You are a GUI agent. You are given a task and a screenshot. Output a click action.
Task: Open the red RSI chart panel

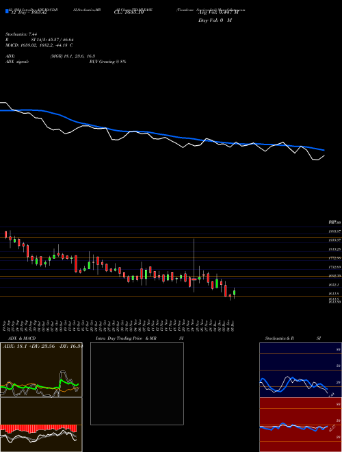coord(300,425)
